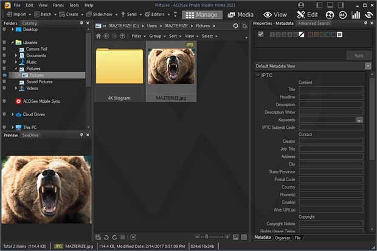377x251 pixels.
Task: Click the zoom in plus icon
Action: point(227,237)
